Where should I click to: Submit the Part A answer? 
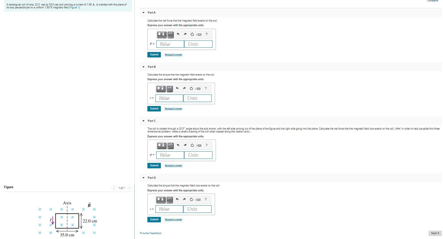[154, 55]
